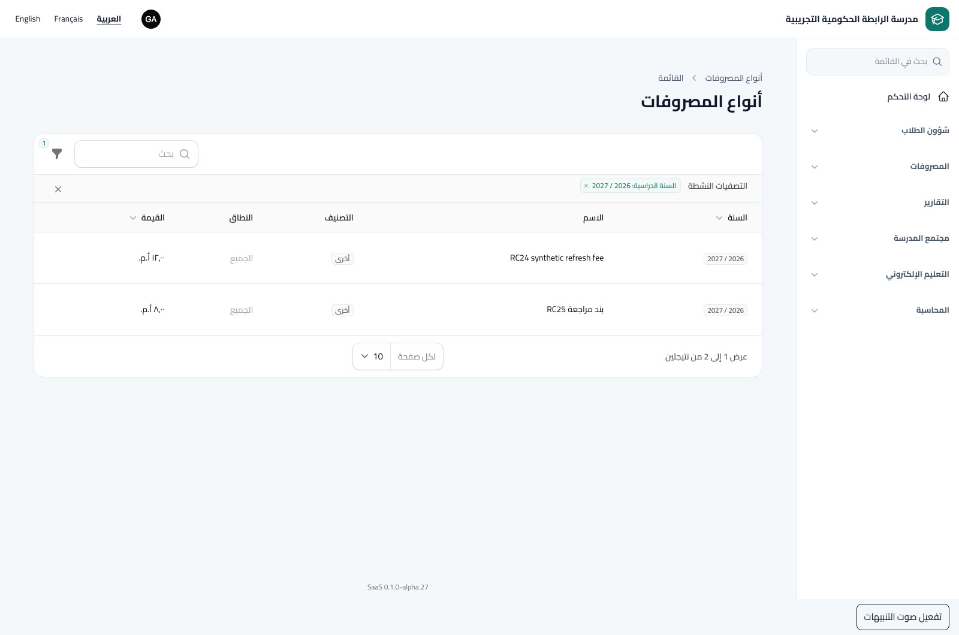Open the RC24 synthetic refresh fee row
This screenshot has width=959, height=635.
click(x=398, y=258)
